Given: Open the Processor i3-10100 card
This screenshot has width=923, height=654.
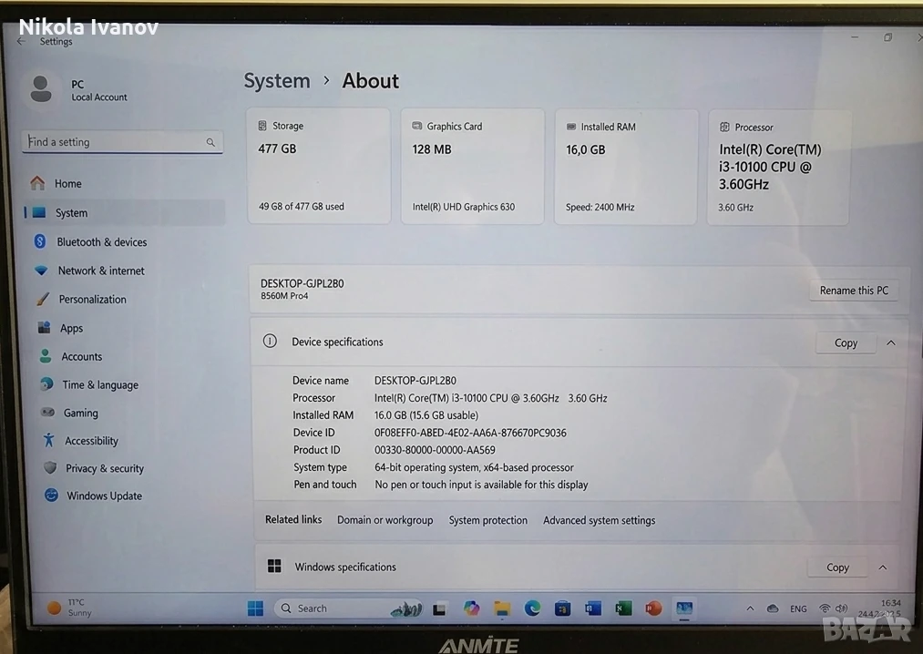Looking at the screenshot, I should [x=778, y=168].
